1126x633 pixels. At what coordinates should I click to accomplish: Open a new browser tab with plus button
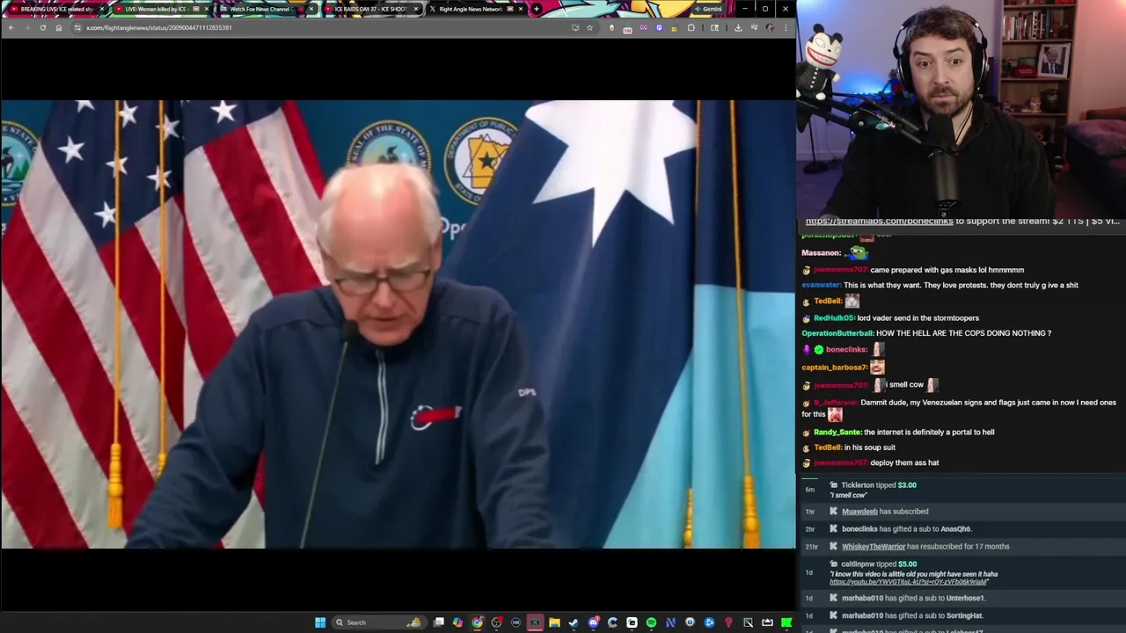536,9
